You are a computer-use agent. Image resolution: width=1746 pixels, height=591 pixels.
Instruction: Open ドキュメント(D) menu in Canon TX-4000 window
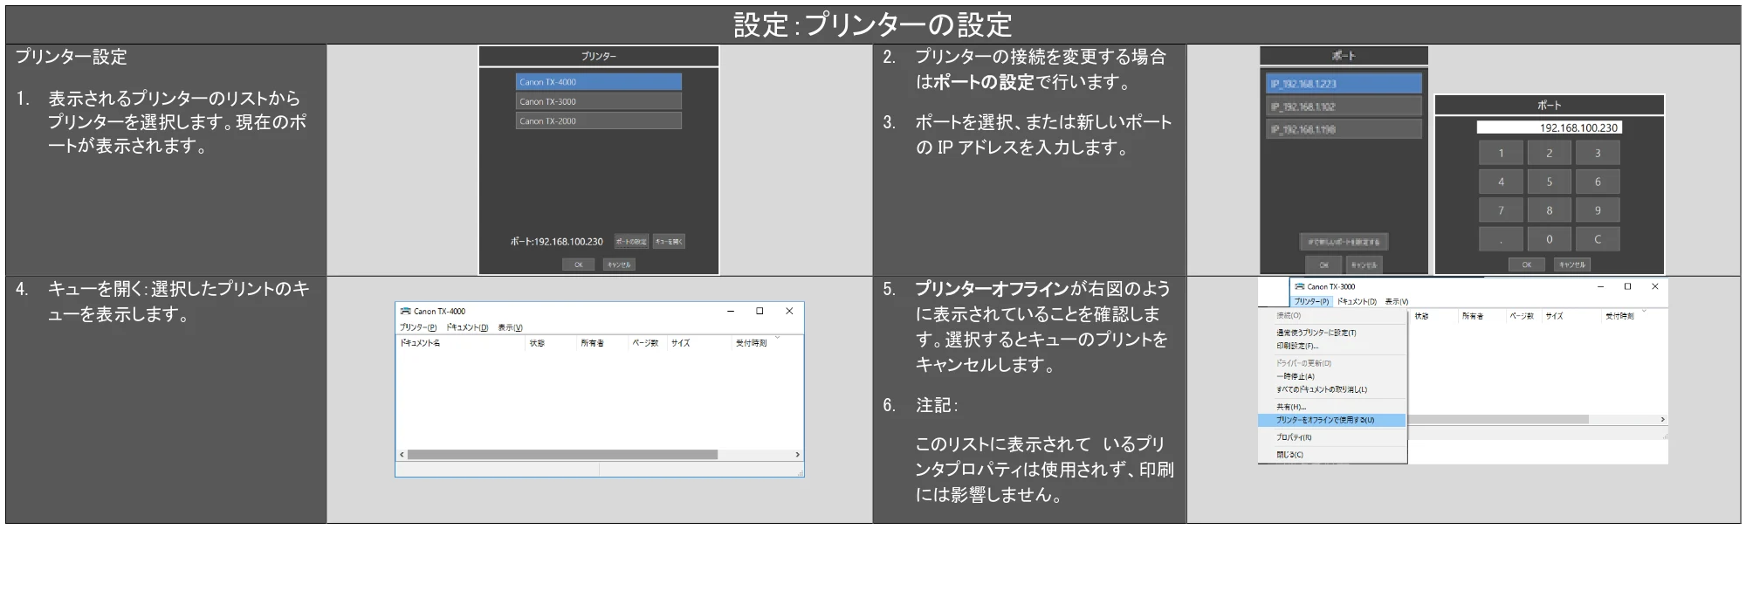pos(467,327)
